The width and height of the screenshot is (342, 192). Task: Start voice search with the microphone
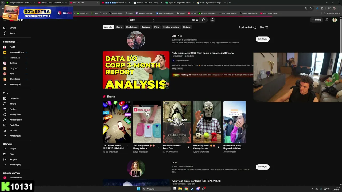pyautogui.click(x=212, y=20)
